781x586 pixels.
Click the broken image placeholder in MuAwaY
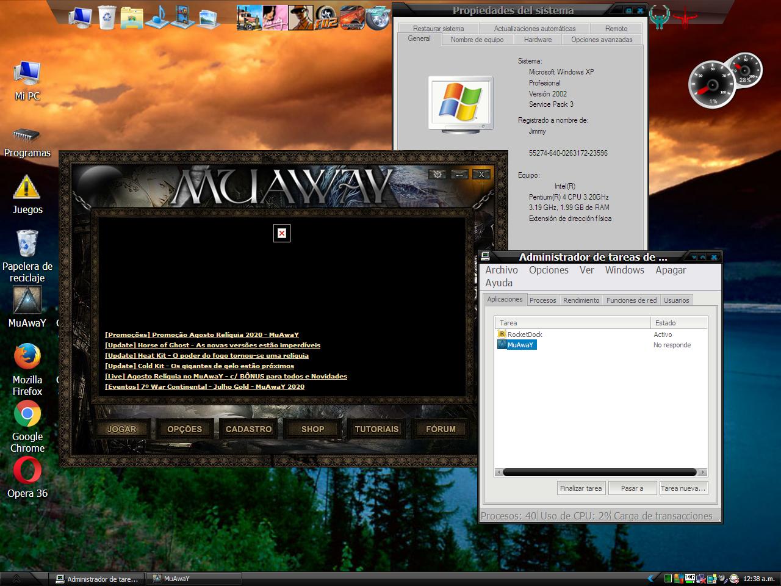pyautogui.click(x=282, y=233)
